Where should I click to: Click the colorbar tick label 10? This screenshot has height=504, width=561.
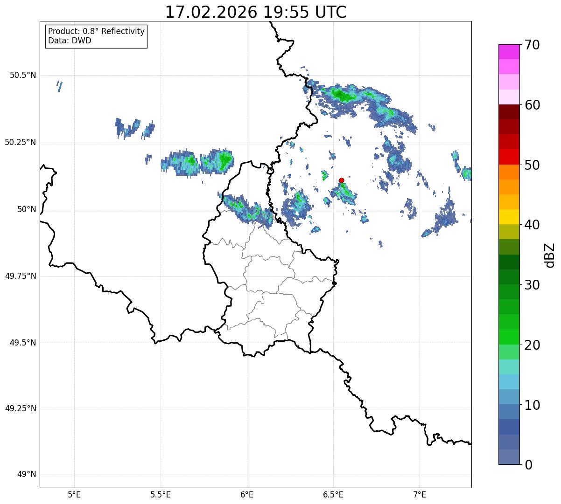coord(532,405)
